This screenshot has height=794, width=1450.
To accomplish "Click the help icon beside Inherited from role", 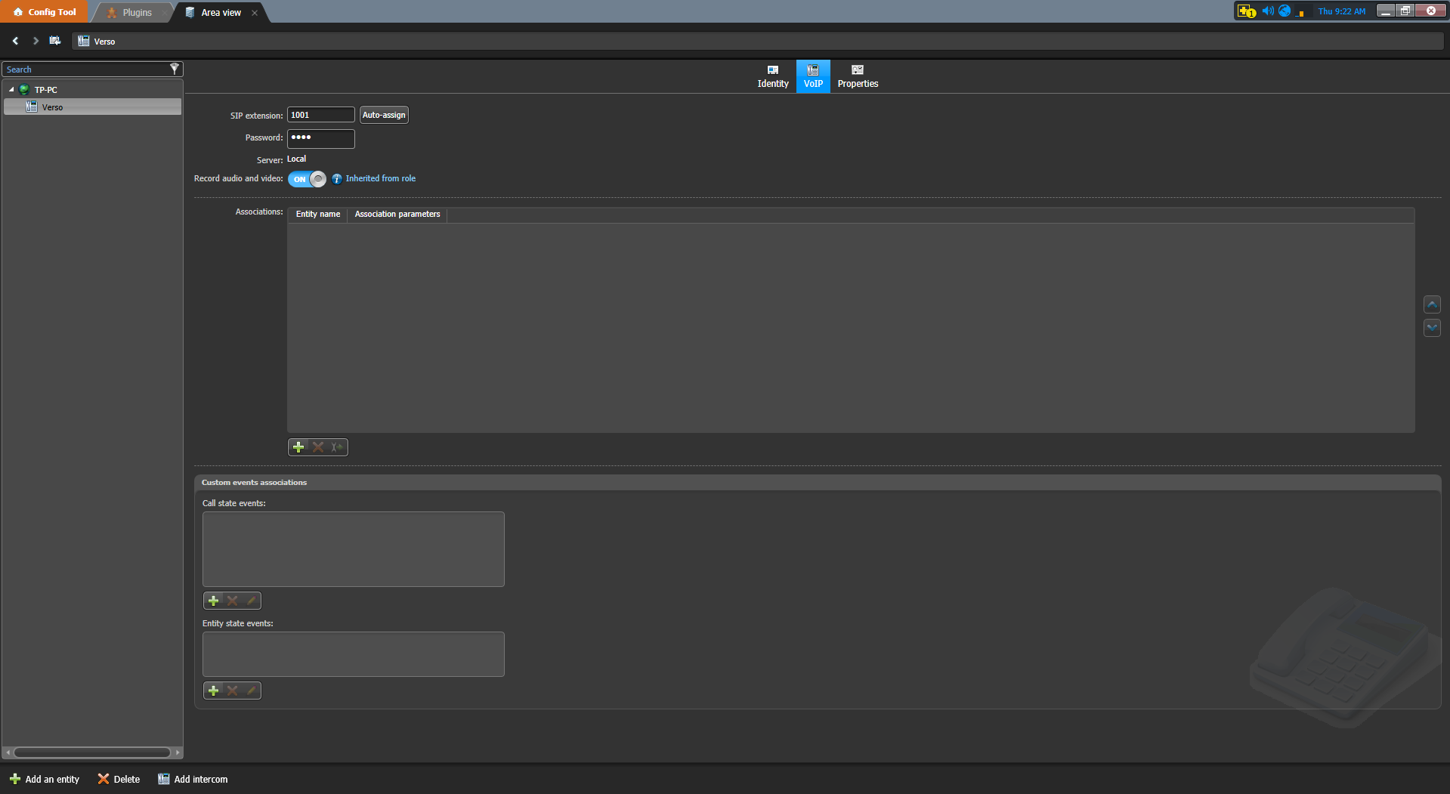I will (x=337, y=179).
